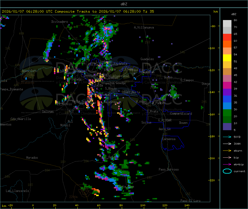Click the 'Paso_El_Loro' map label
The image size is (248, 209).
coord(190,201)
